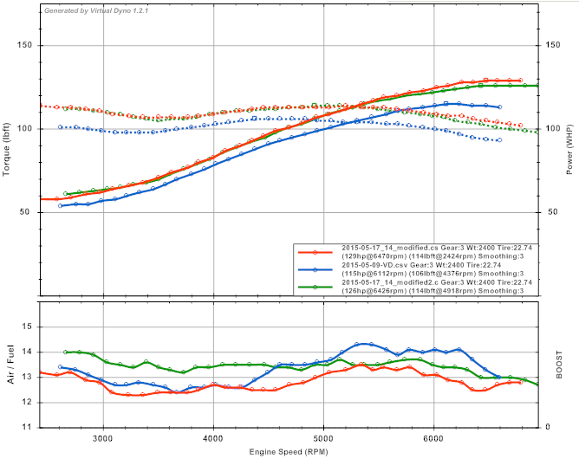Screen dimensions: 579x459
Task: Click the air/fuel axis 11 label
Action: (x=28, y=427)
